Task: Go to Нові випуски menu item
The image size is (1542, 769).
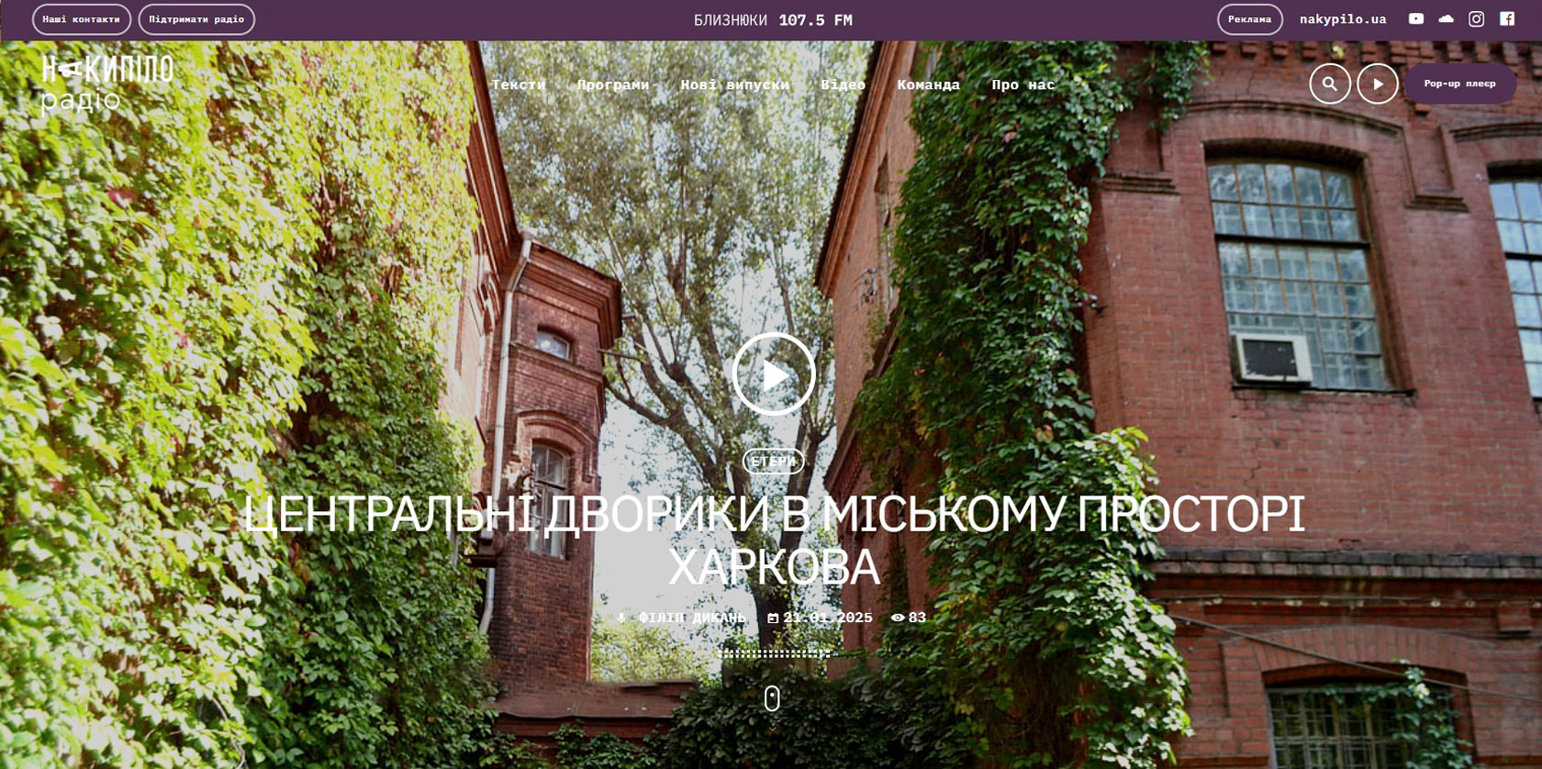Action: pyautogui.click(x=735, y=84)
